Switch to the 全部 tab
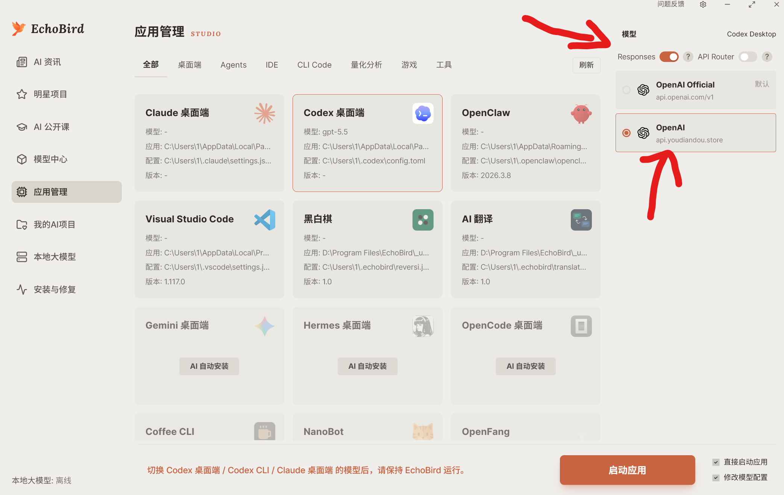Image resolution: width=784 pixels, height=495 pixels. [x=151, y=65]
